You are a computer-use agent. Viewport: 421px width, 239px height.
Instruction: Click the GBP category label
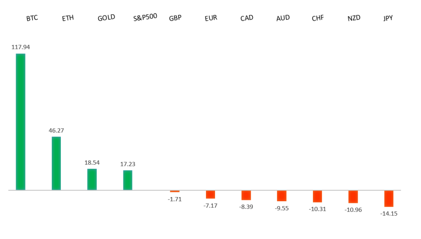175,18
